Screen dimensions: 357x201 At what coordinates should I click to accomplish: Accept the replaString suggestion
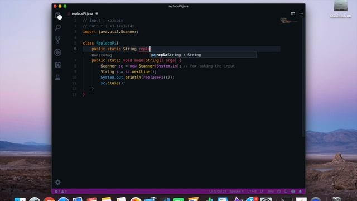(203, 55)
